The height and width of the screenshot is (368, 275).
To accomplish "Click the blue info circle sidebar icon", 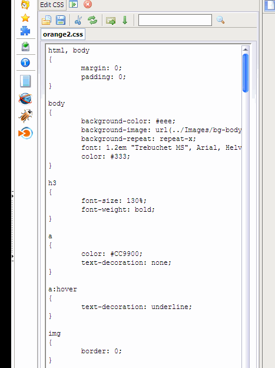I will click(25, 63).
